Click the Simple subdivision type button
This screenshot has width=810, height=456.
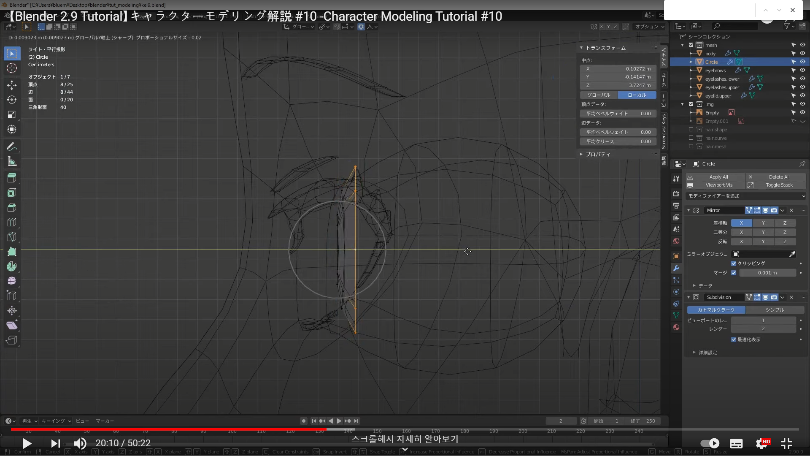tap(775, 310)
